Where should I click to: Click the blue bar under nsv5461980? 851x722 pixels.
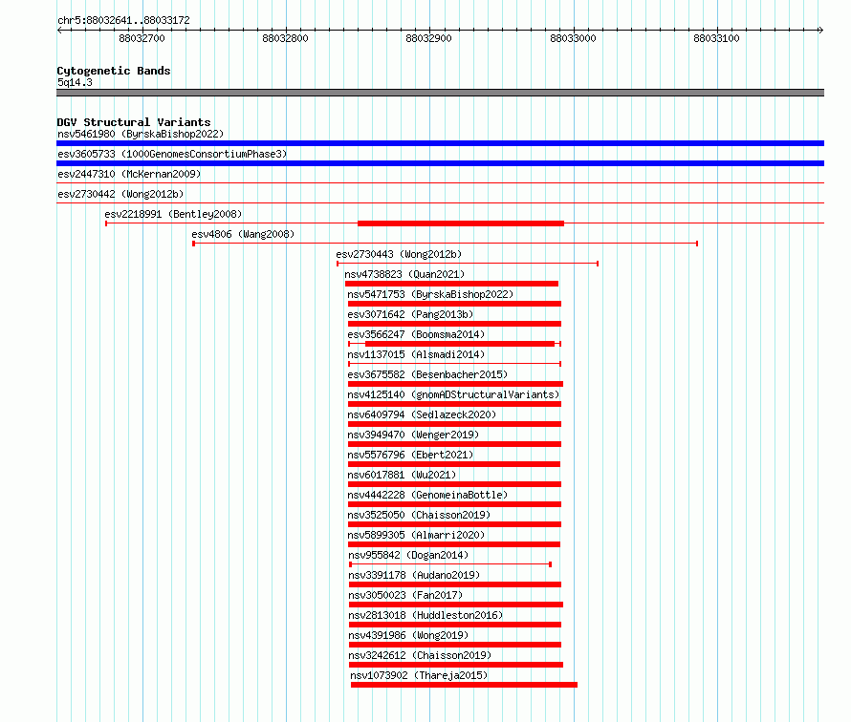(440, 143)
